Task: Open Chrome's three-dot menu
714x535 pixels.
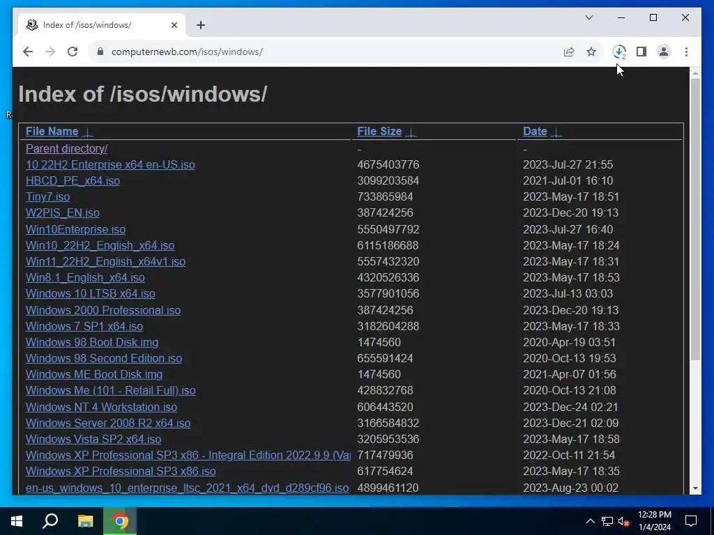Action: click(x=686, y=52)
